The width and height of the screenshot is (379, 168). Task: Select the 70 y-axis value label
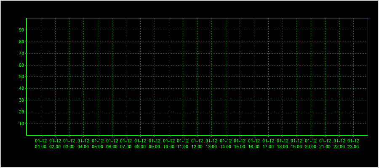coord(21,53)
